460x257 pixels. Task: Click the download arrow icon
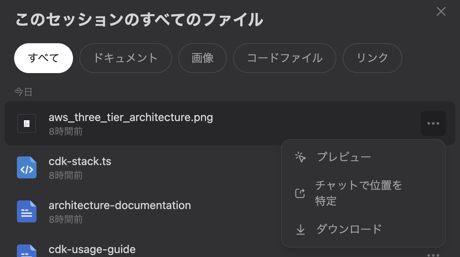(300, 229)
